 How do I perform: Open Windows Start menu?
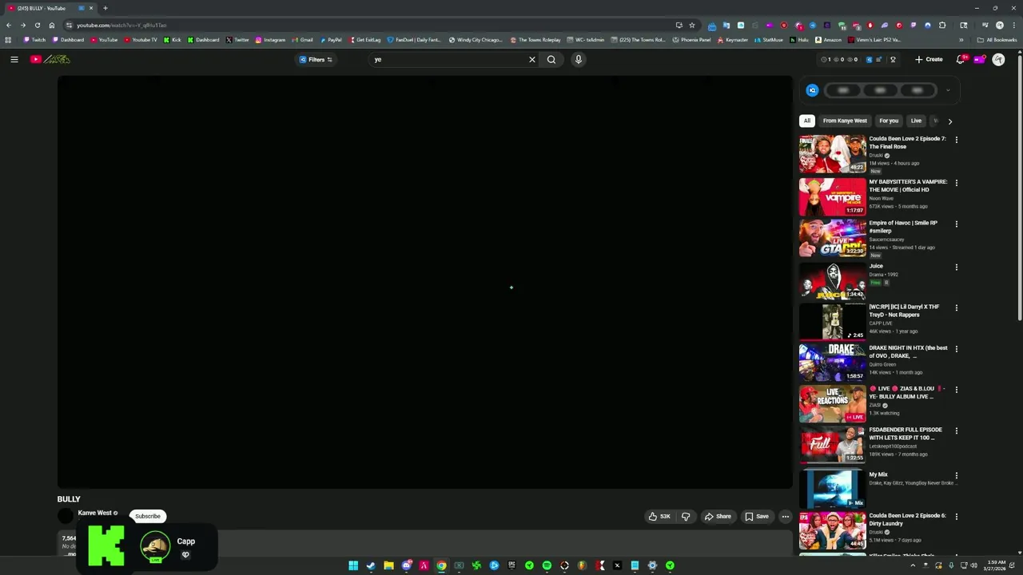tap(353, 565)
